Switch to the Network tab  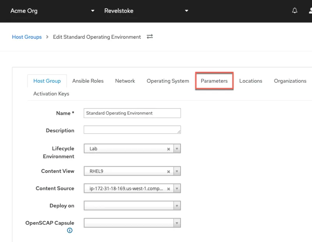tap(125, 81)
